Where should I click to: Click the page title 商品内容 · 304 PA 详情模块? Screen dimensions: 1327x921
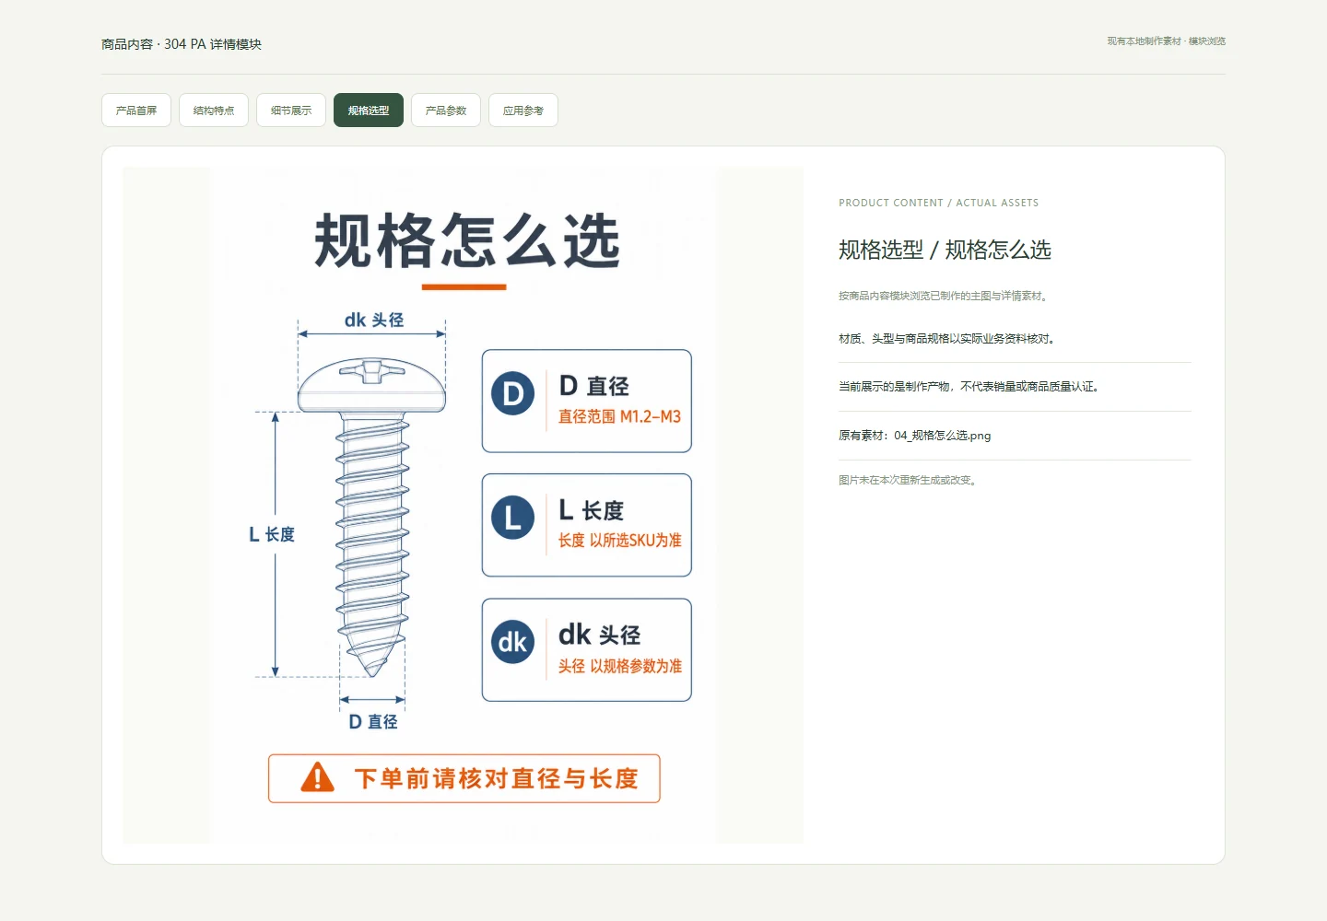(x=182, y=44)
